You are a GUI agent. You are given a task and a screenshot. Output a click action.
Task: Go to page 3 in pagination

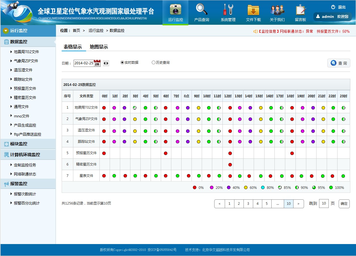point(248,204)
